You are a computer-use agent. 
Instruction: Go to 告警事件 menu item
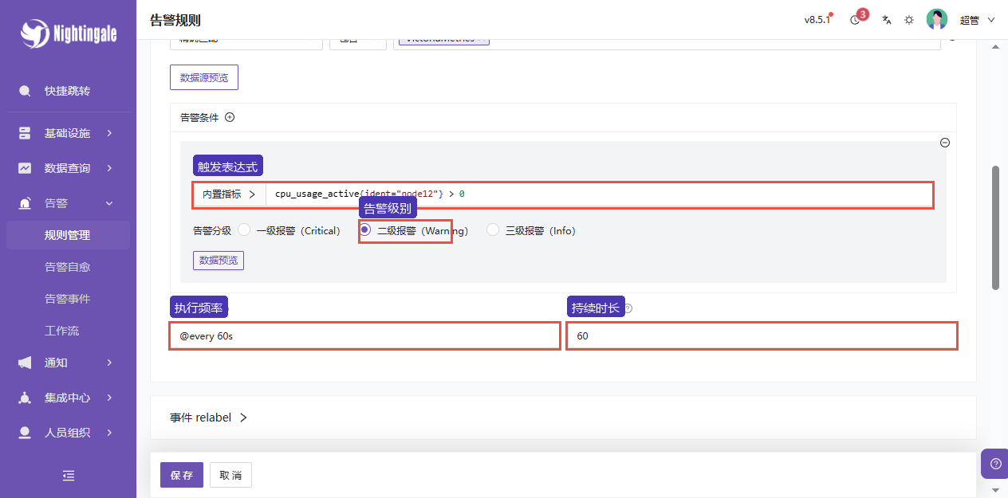(x=68, y=299)
